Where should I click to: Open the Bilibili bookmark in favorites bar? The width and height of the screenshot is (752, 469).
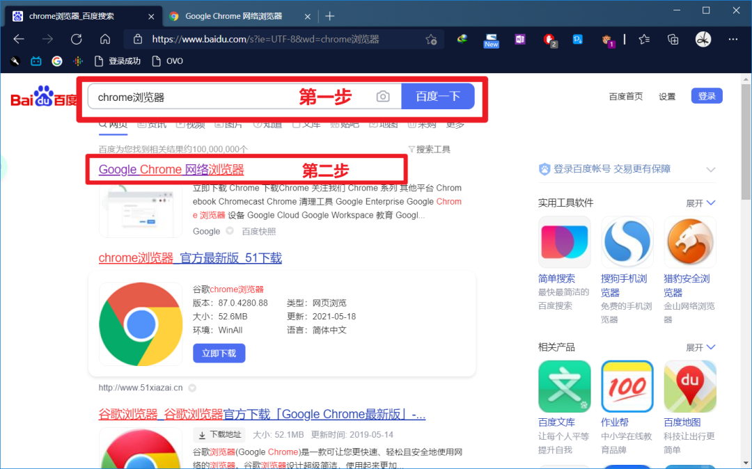(x=36, y=61)
